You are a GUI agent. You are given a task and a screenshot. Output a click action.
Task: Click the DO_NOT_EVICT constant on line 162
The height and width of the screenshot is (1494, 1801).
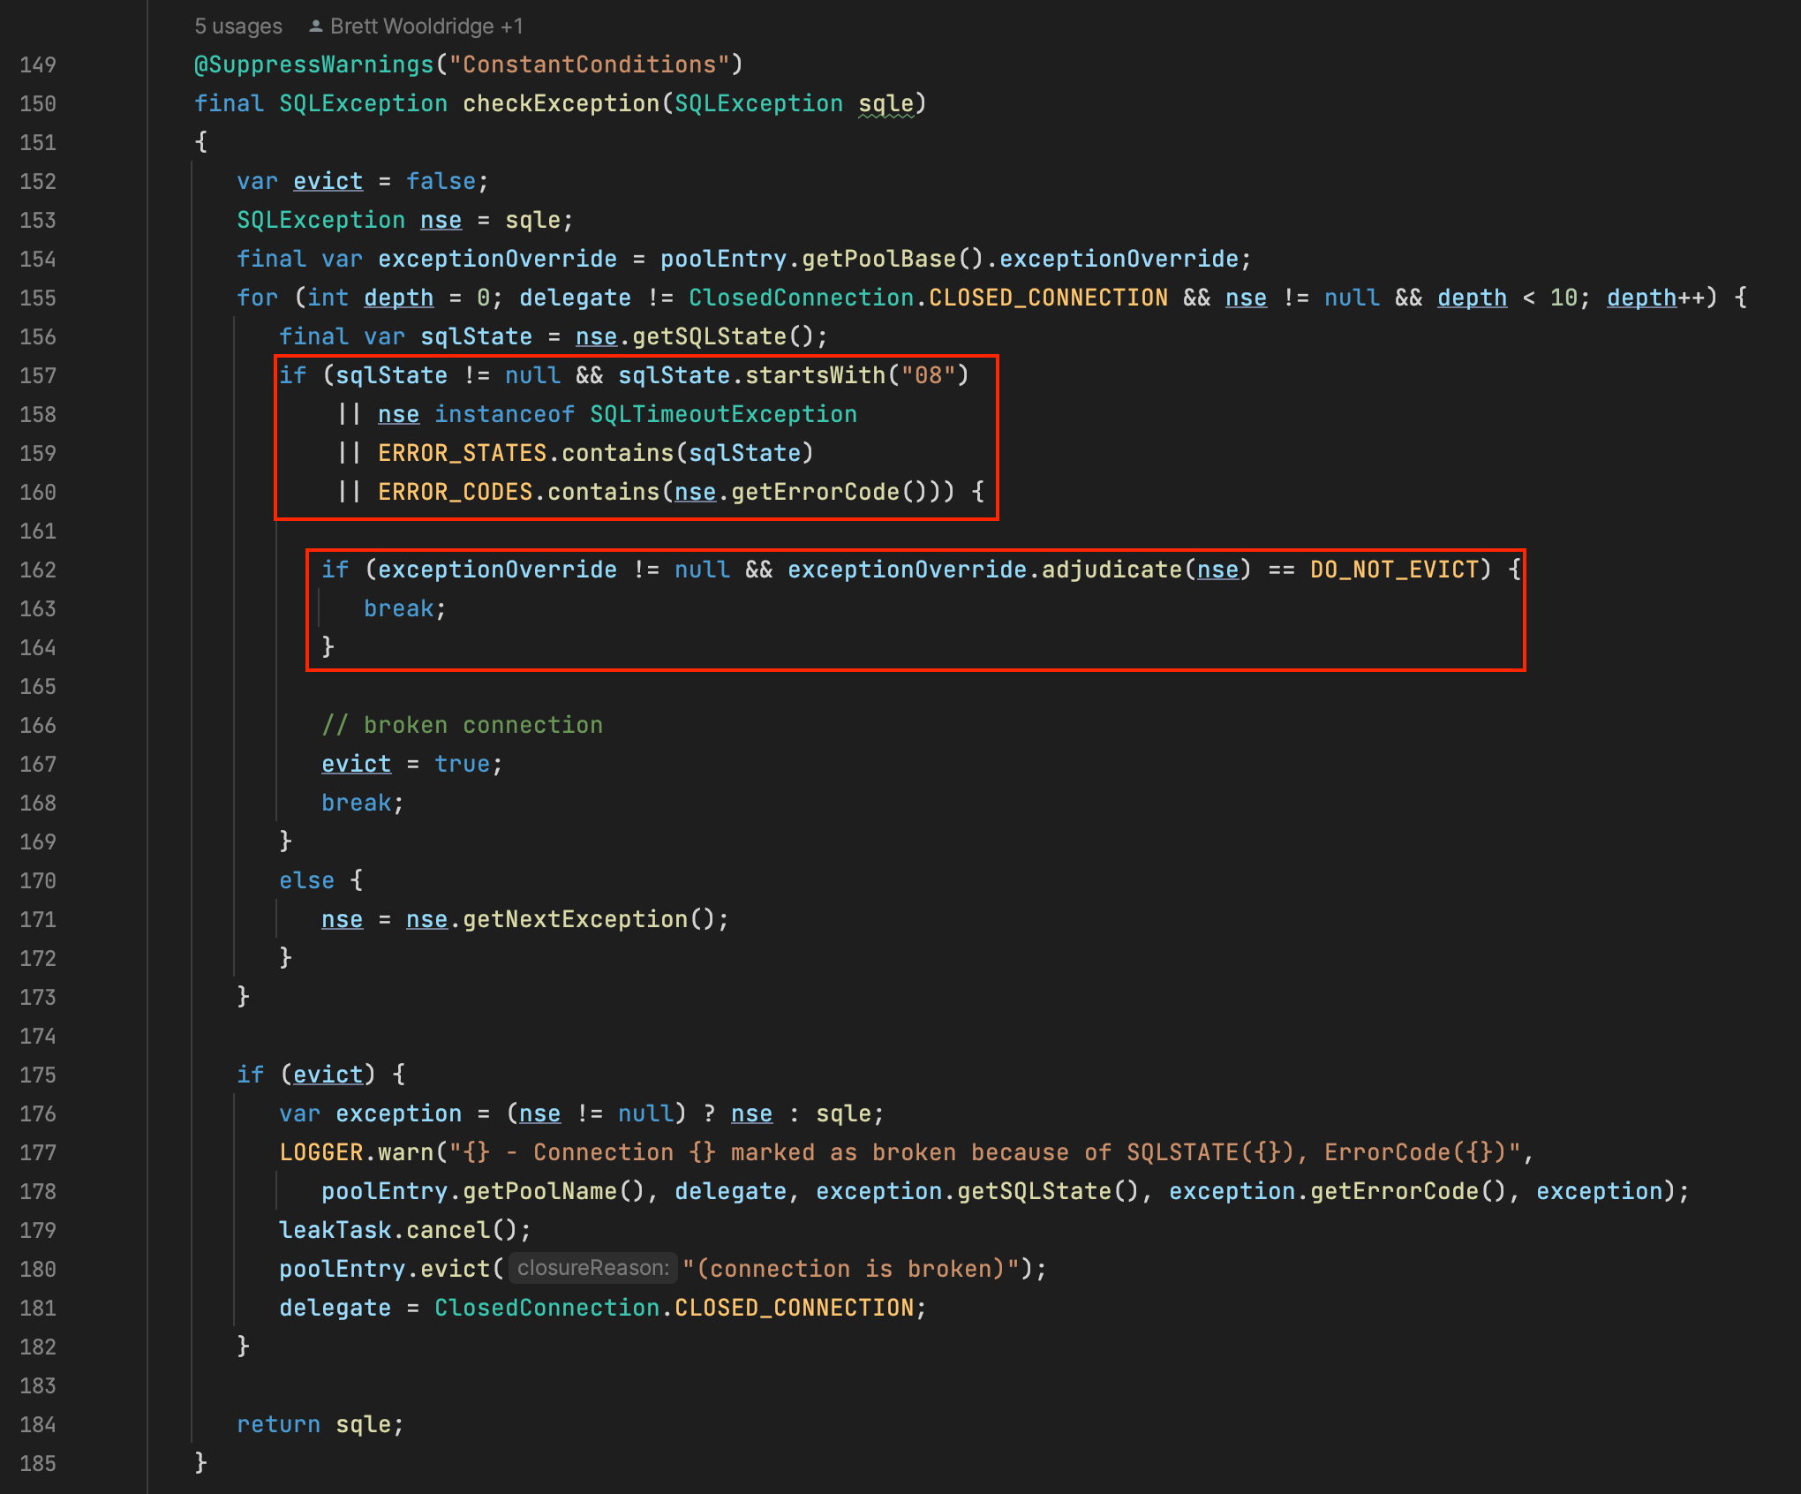(1395, 570)
